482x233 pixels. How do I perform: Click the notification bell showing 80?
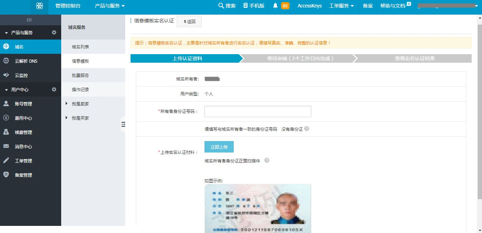tap(281, 6)
